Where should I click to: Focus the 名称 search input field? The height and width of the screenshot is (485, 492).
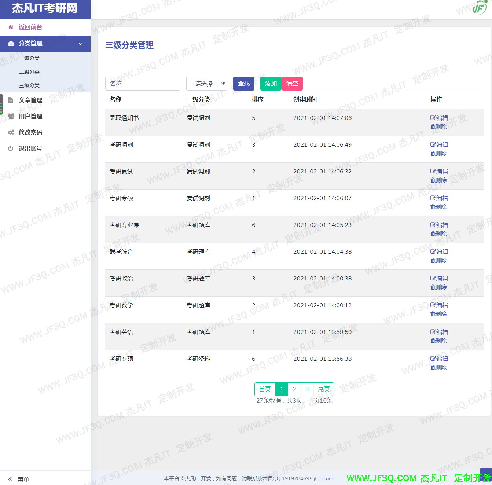[143, 84]
